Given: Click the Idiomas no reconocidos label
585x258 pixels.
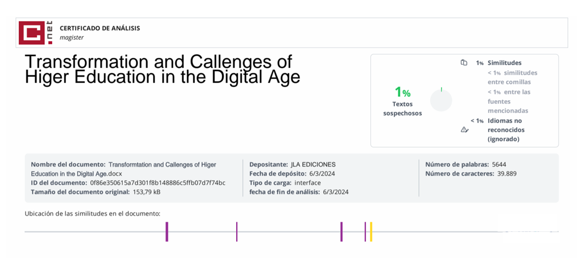Looking at the screenshot, I should coord(506,130).
